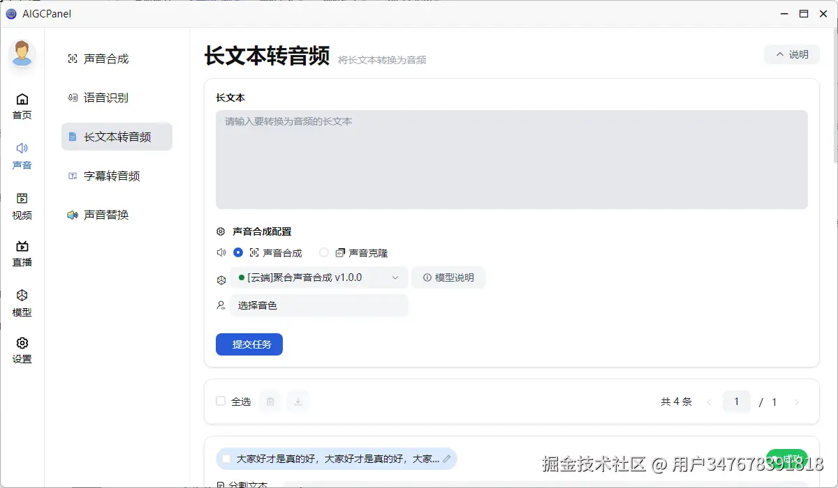Viewport: 838px width, 488px height.
Task: Click into the 长文本 text input area
Action: (511, 160)
